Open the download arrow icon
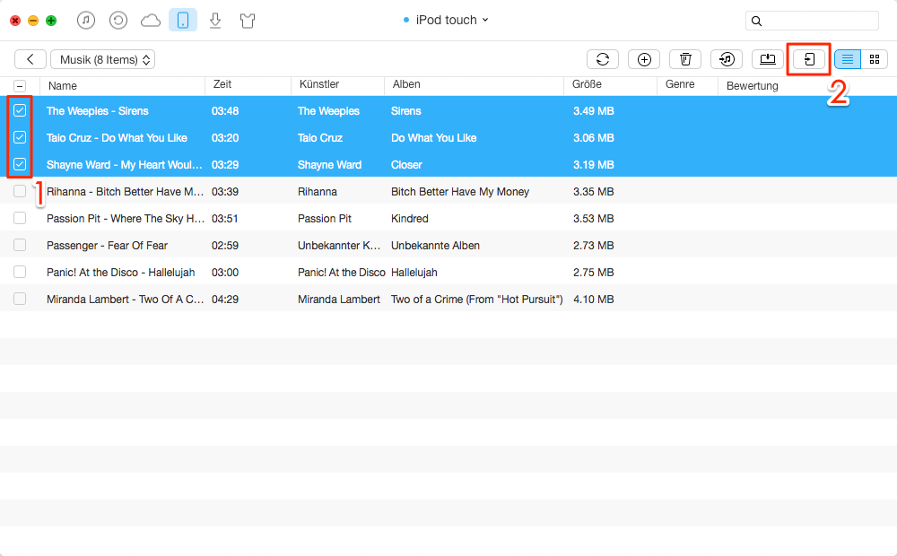The width and height of the screenshot is (897, 556). coord(215,22)
